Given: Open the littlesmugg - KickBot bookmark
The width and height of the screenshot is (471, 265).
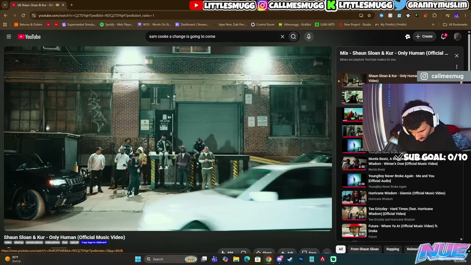Looking at the screenshot, I should pos(295,25).
